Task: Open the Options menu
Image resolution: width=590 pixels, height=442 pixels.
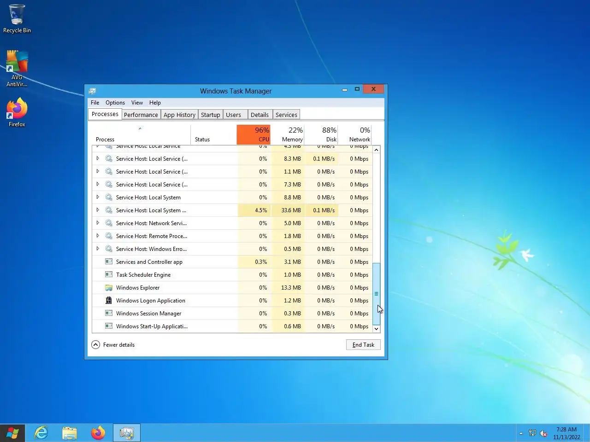Action: 115,103
